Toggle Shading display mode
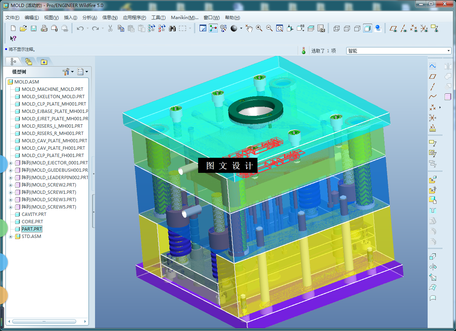The image size is (456, 331). pyautogui.click(x=367, y=28)
